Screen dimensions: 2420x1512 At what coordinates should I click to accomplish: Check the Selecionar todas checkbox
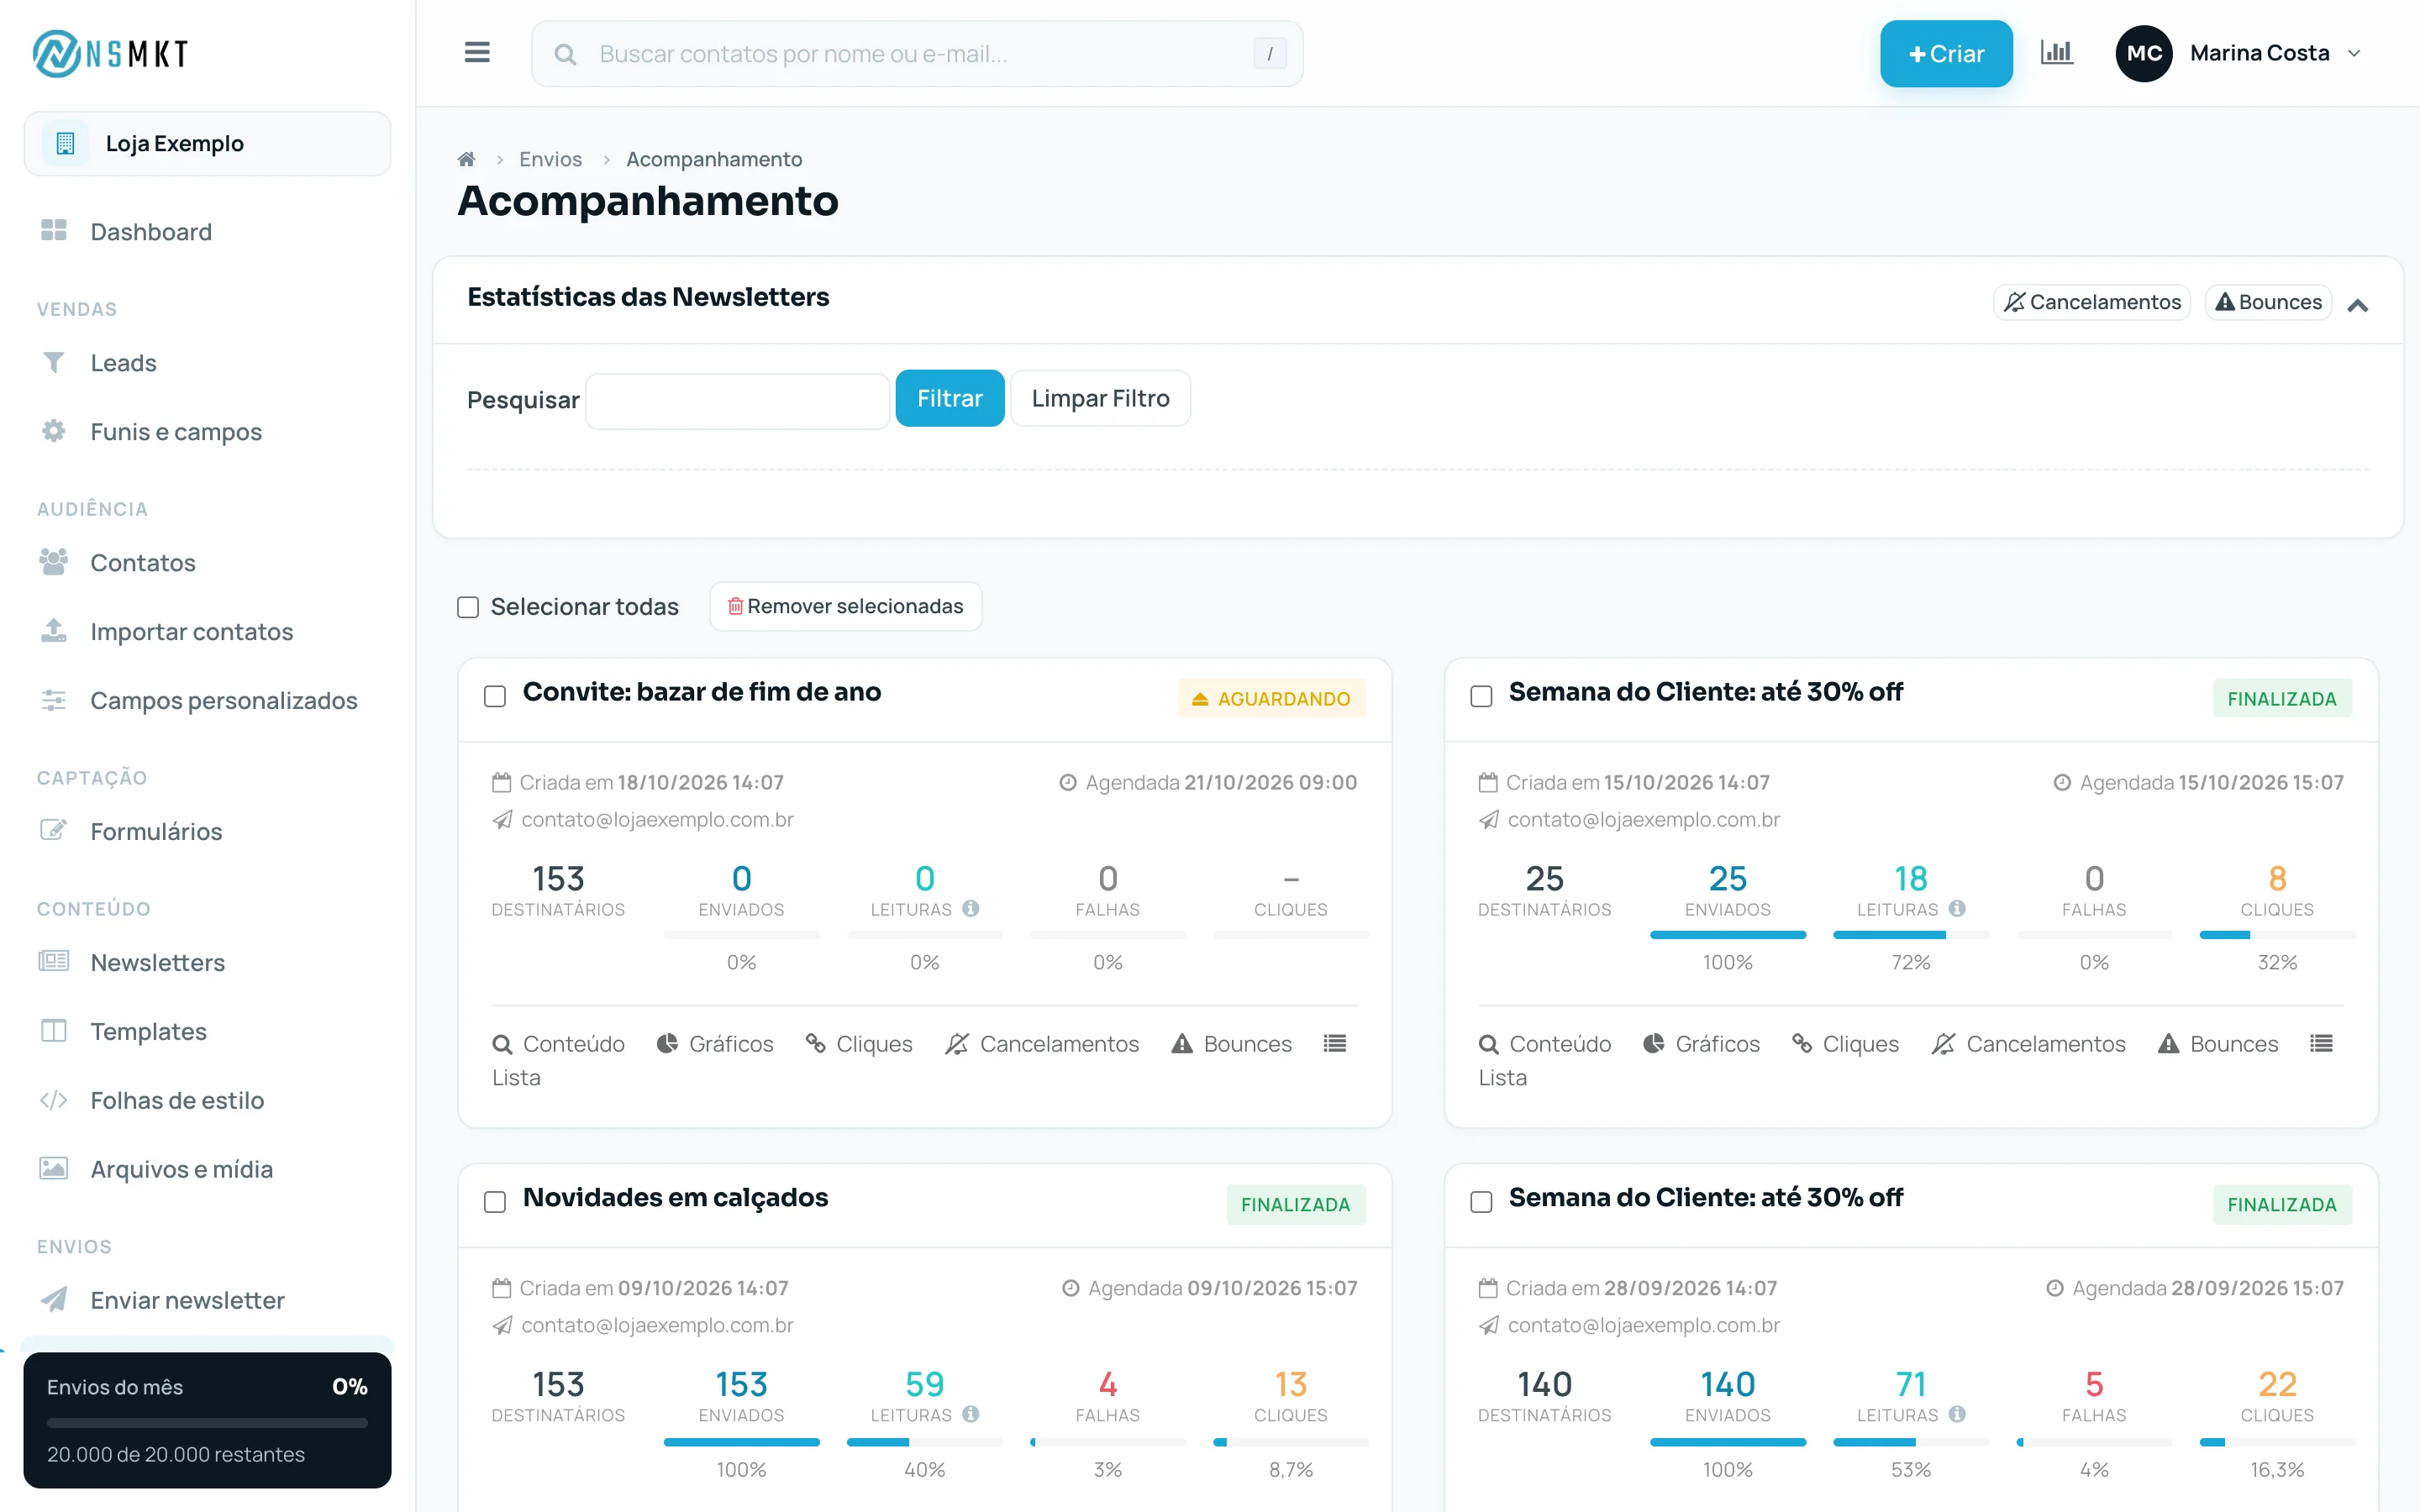pos(468,607)
